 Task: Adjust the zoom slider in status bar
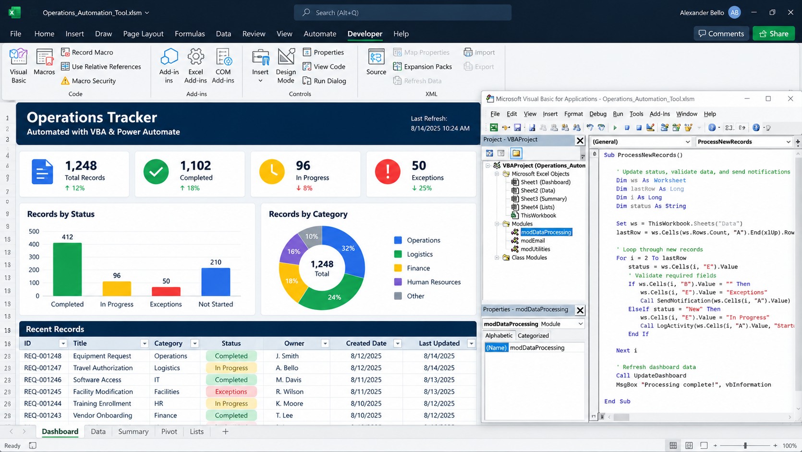click(745, 446)
